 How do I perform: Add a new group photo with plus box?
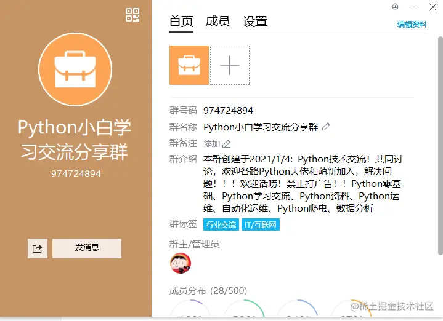[230, 65]
